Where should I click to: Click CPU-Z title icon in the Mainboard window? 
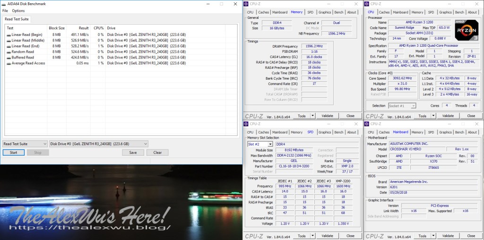click(367, 124)
